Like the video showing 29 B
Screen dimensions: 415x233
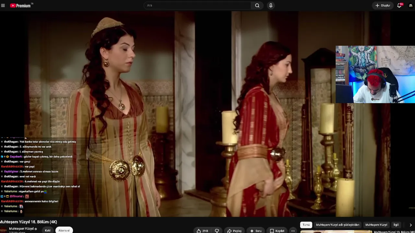pyautogui.click(x=202, y=231)
